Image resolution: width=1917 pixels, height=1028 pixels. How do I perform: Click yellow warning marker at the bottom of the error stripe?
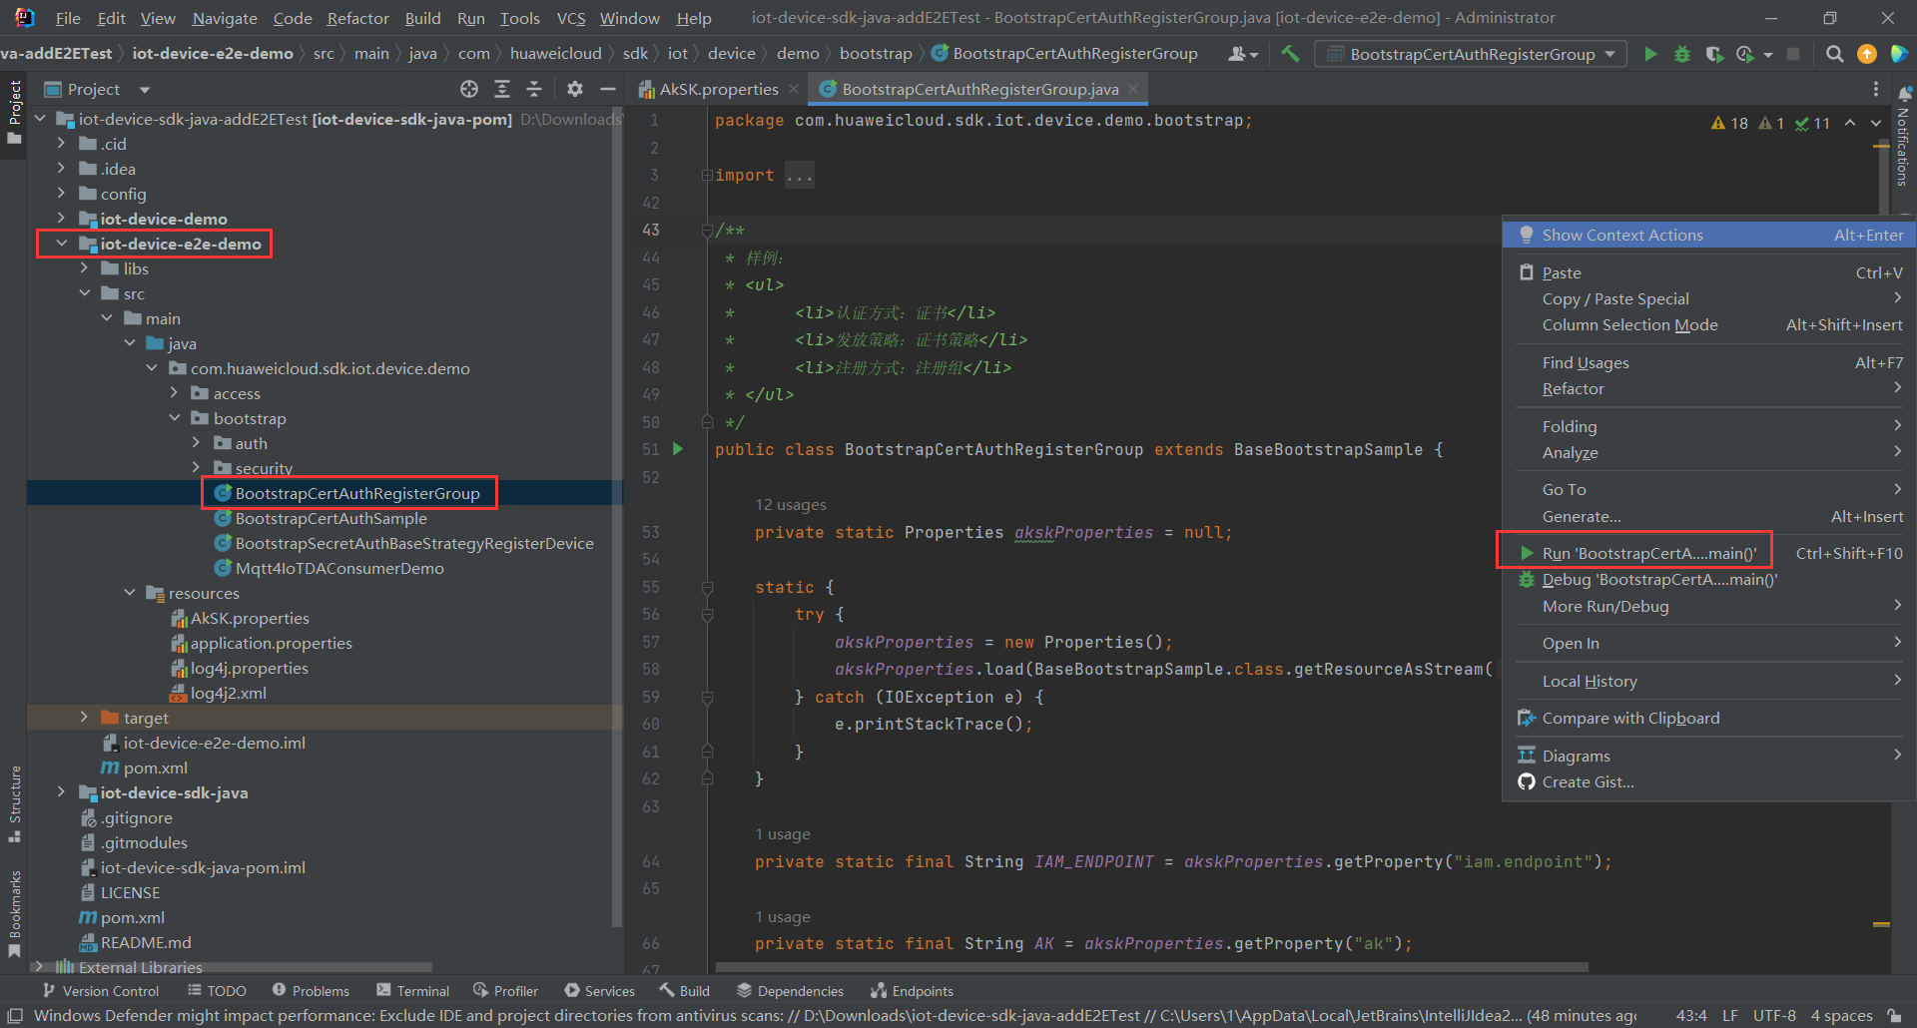pos(1882,924)
